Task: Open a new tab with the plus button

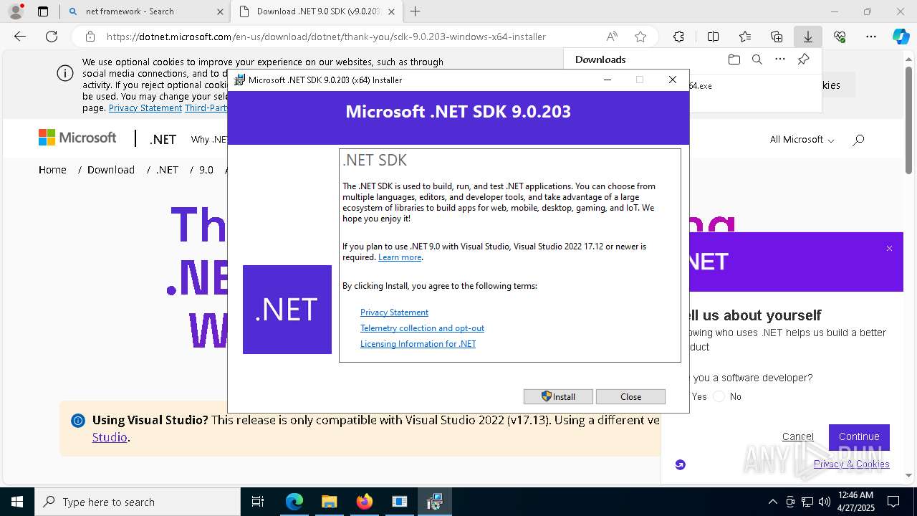Action: tap(415, 11)
